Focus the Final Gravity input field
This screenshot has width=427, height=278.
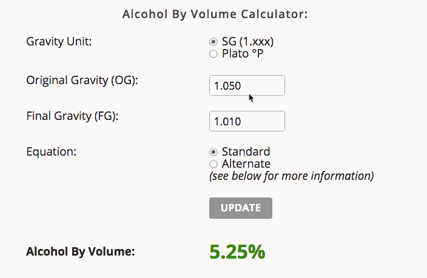[x=246, y=121]
